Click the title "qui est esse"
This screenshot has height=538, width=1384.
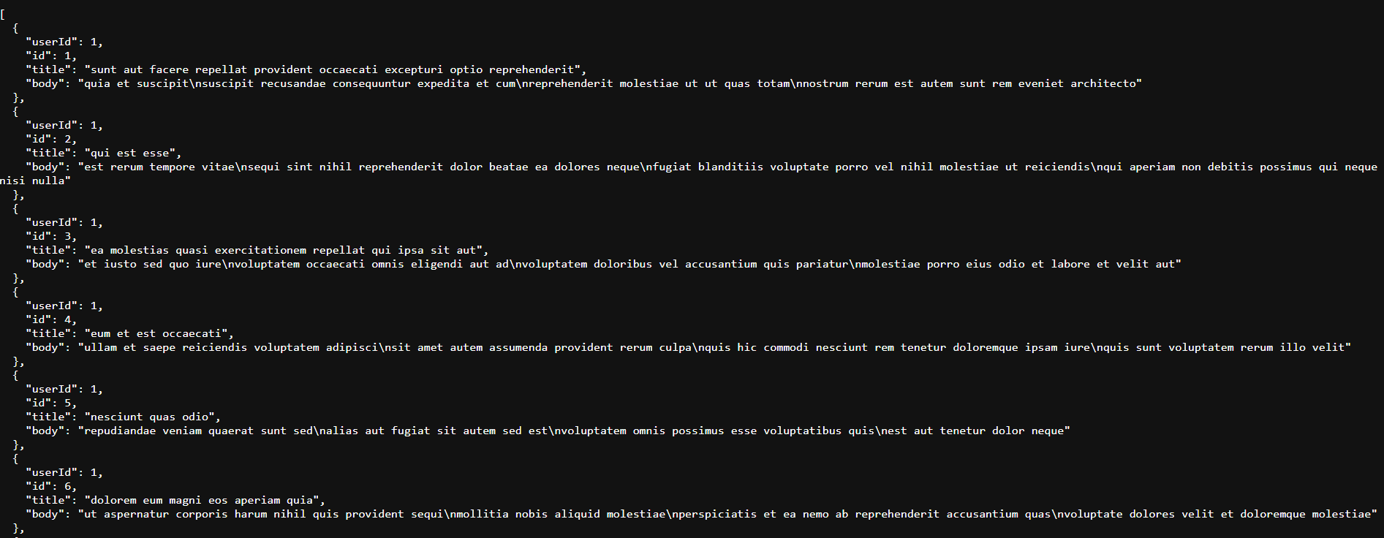tap(132, 154)
